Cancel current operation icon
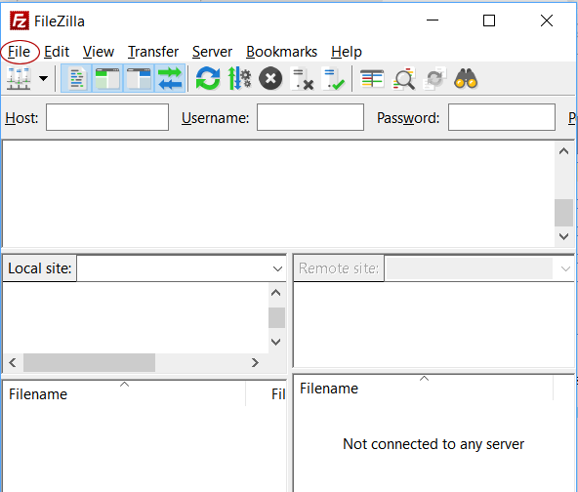This screenshot has height=492, width=578. coord(270,78)
